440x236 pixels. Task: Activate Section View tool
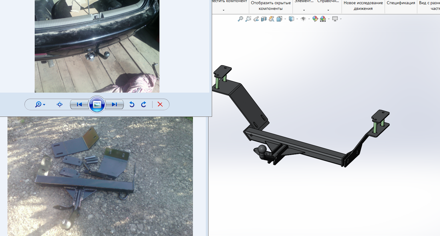coord(264,19)
